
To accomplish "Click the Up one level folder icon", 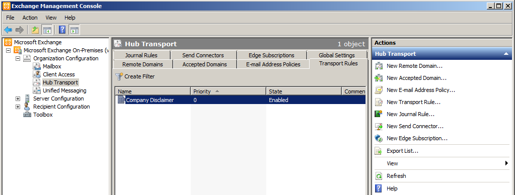I will click(x=35, y=30).
